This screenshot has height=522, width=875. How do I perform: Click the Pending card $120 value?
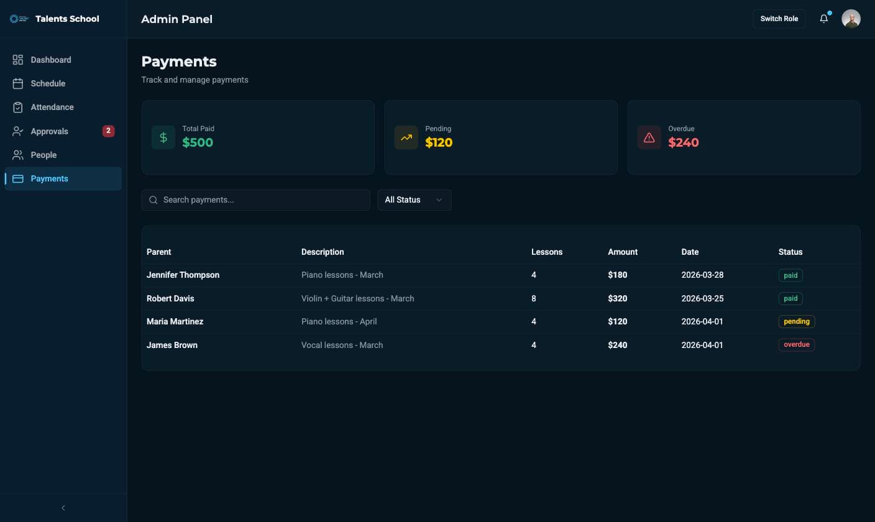click(x=439, y=142)
